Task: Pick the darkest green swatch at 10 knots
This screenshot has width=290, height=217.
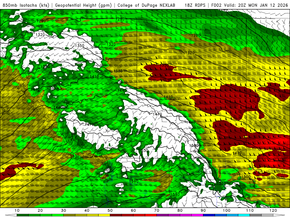Action: 22,215
